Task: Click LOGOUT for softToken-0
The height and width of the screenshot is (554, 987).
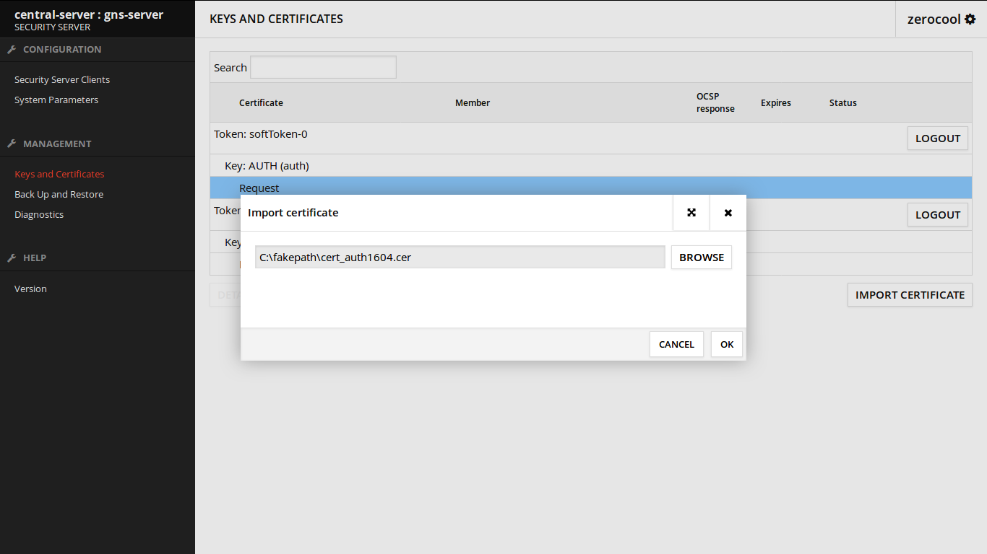Action: point(937,138)
